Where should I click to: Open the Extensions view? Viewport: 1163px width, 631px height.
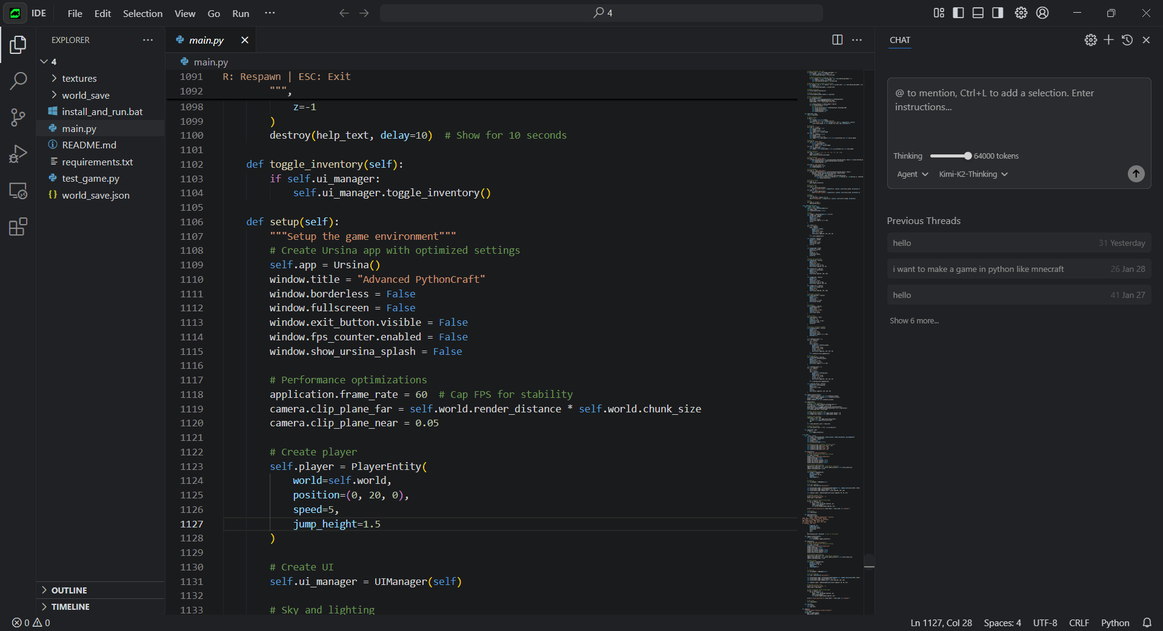(x=18, y=227)
